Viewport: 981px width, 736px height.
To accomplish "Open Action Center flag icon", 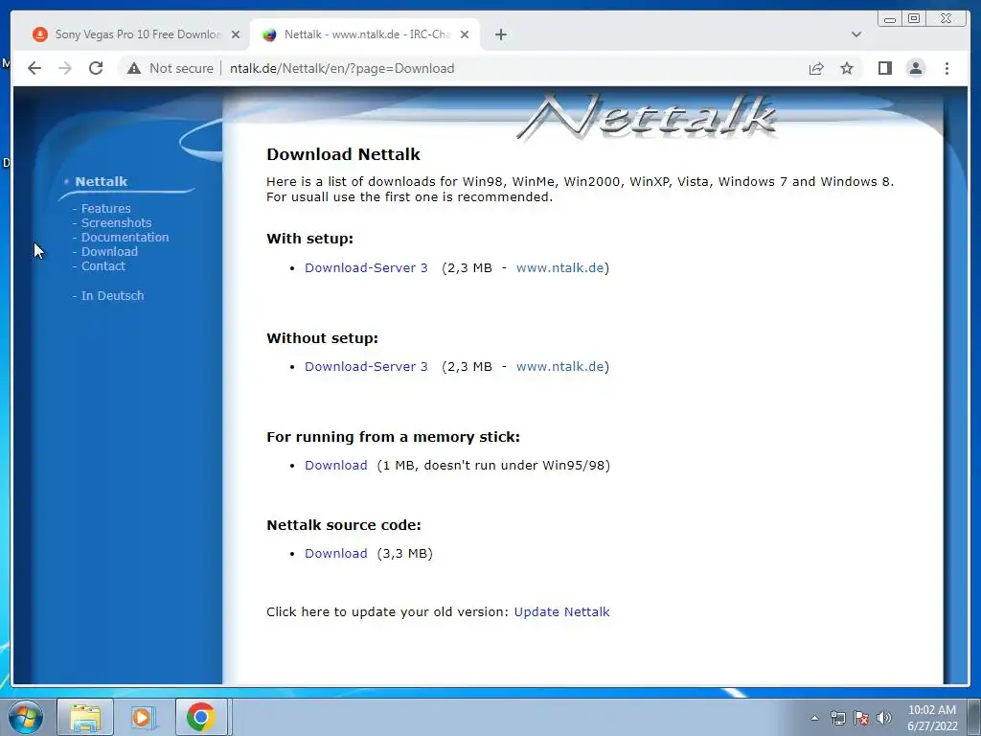I will 861,718.
